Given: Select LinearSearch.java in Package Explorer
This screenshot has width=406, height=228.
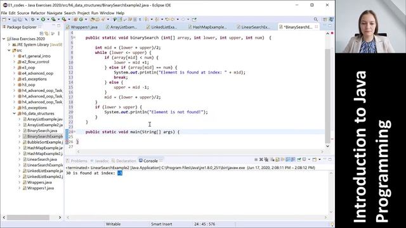Looking at the screenshot, I should (42, 160).
